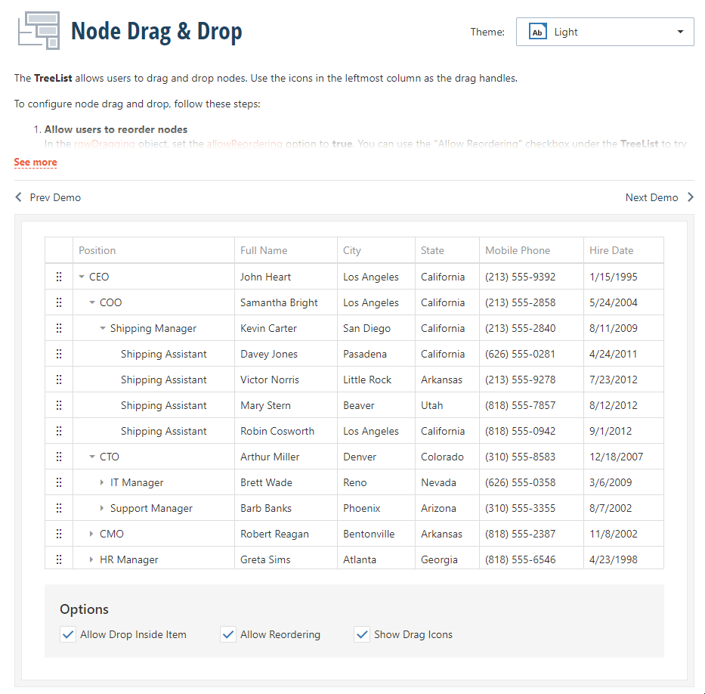Screen dimensions: 705x694
Task: Click the Next Demo right chevron icon
Action: [691, 197]
